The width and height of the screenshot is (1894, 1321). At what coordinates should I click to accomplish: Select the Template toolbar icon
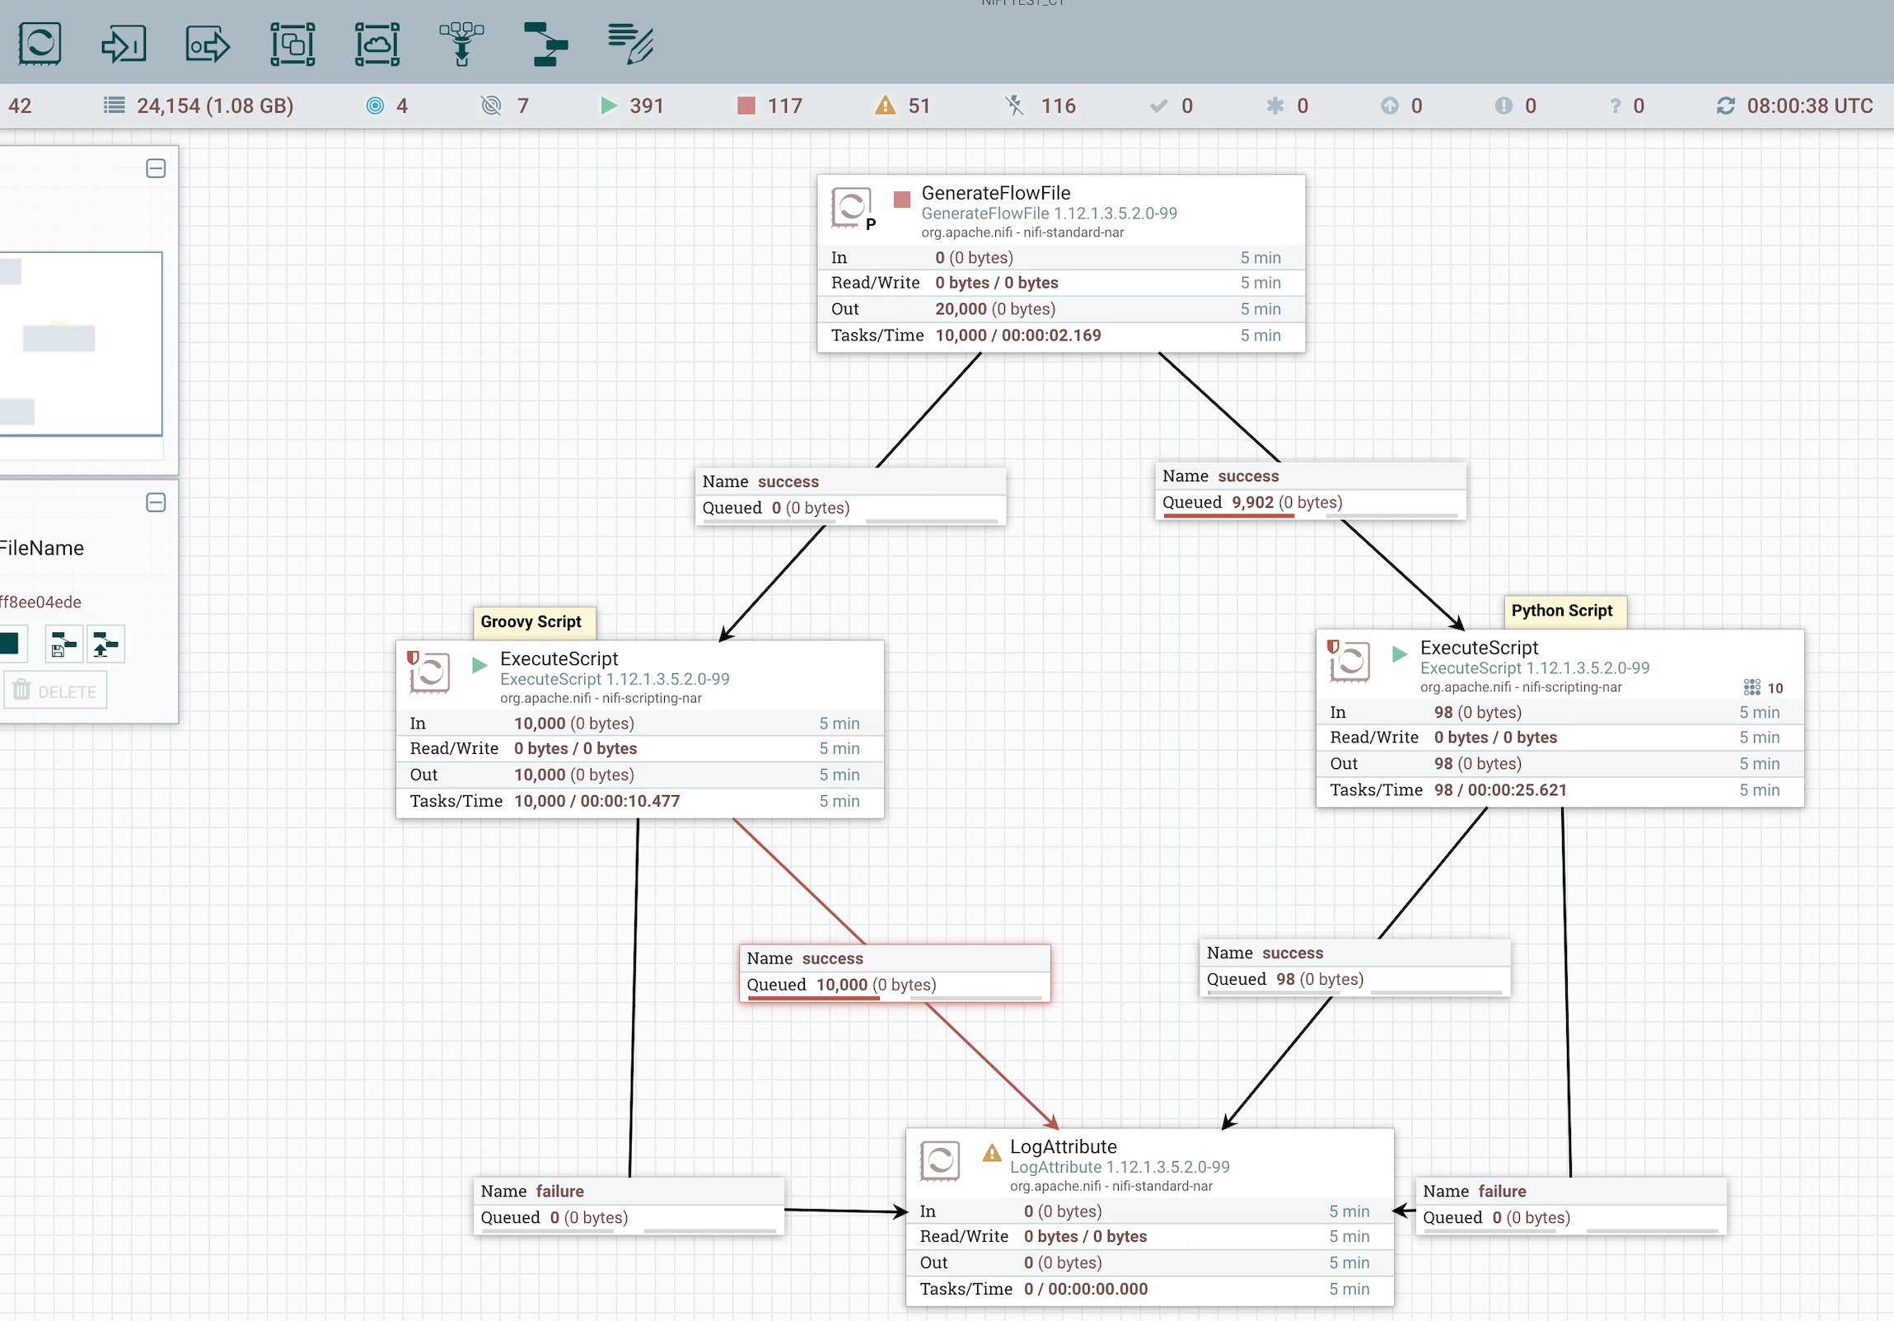[545, 44]
